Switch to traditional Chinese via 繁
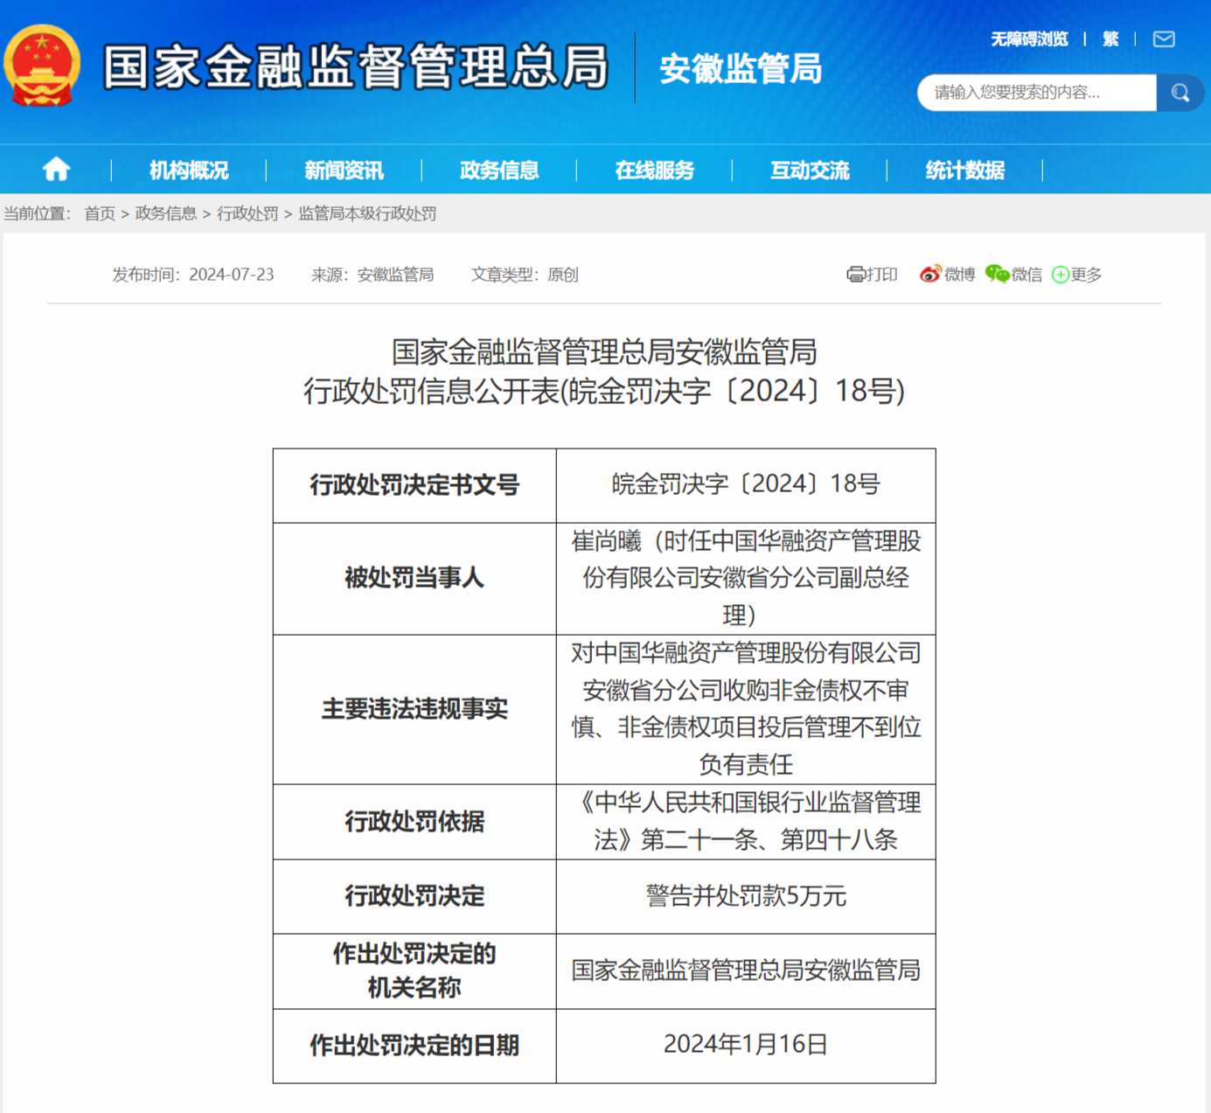The image size is (1211, 1113). pyautogui.click(x=1110, y=39)
